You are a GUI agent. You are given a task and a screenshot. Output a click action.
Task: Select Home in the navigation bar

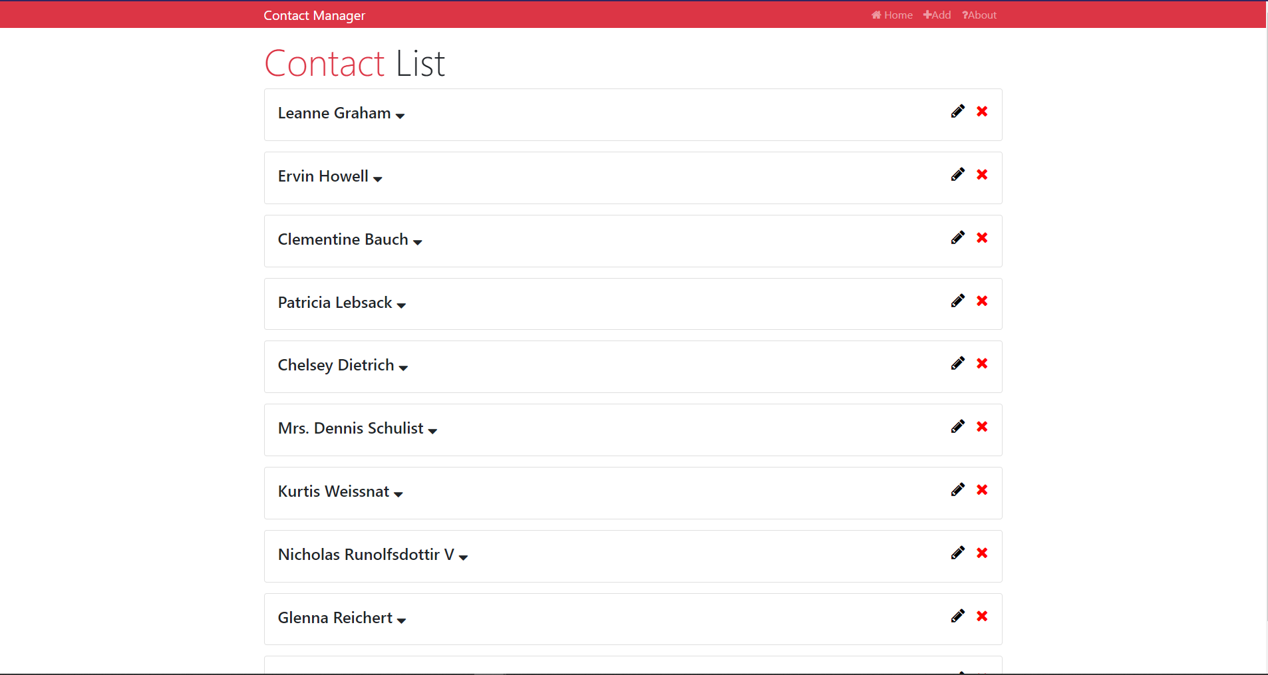[897, 15]
